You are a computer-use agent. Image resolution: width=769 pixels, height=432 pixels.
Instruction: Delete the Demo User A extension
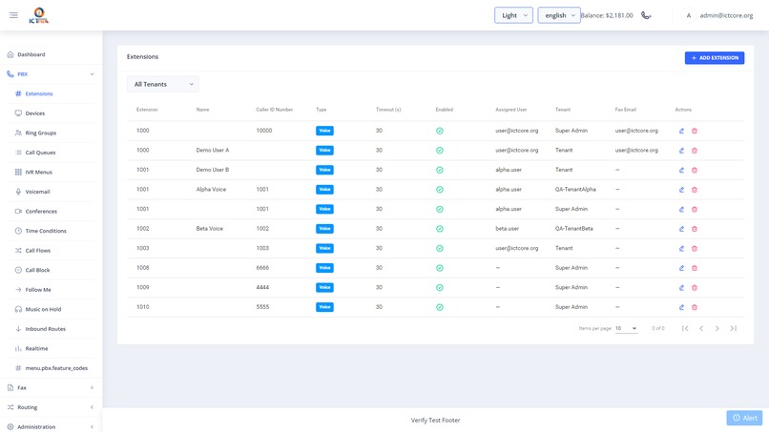(x=695, y=151)
